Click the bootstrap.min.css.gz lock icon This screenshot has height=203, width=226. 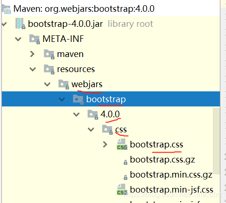(x=125, y=177)
